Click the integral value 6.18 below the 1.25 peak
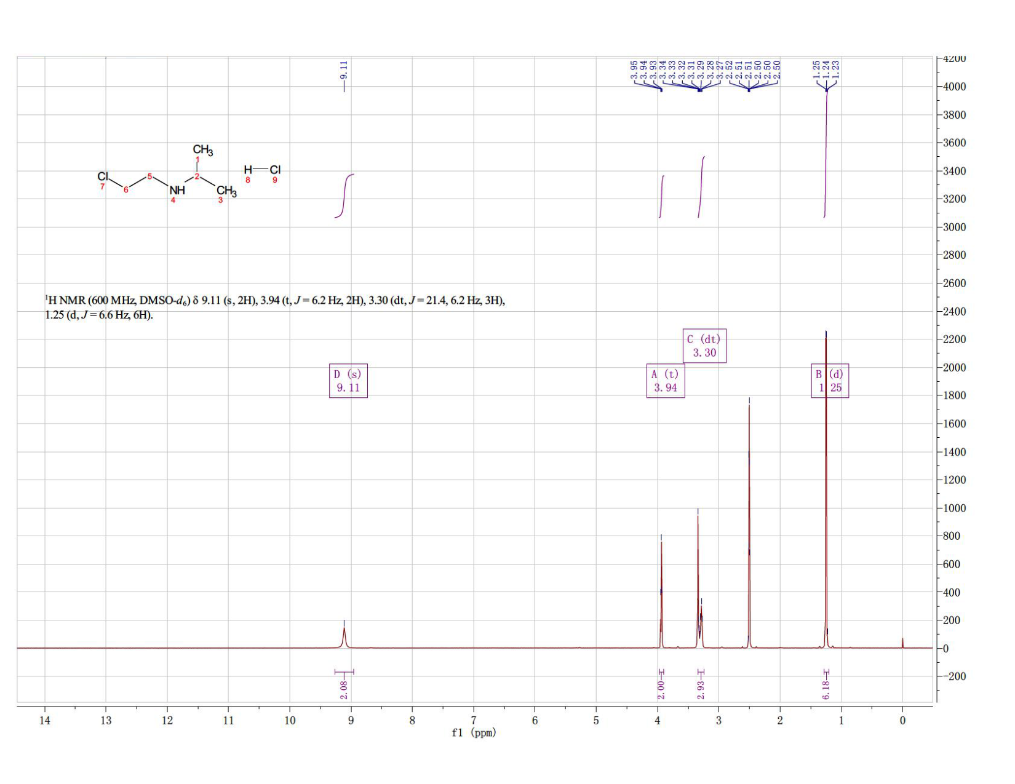 coord(826,689)
